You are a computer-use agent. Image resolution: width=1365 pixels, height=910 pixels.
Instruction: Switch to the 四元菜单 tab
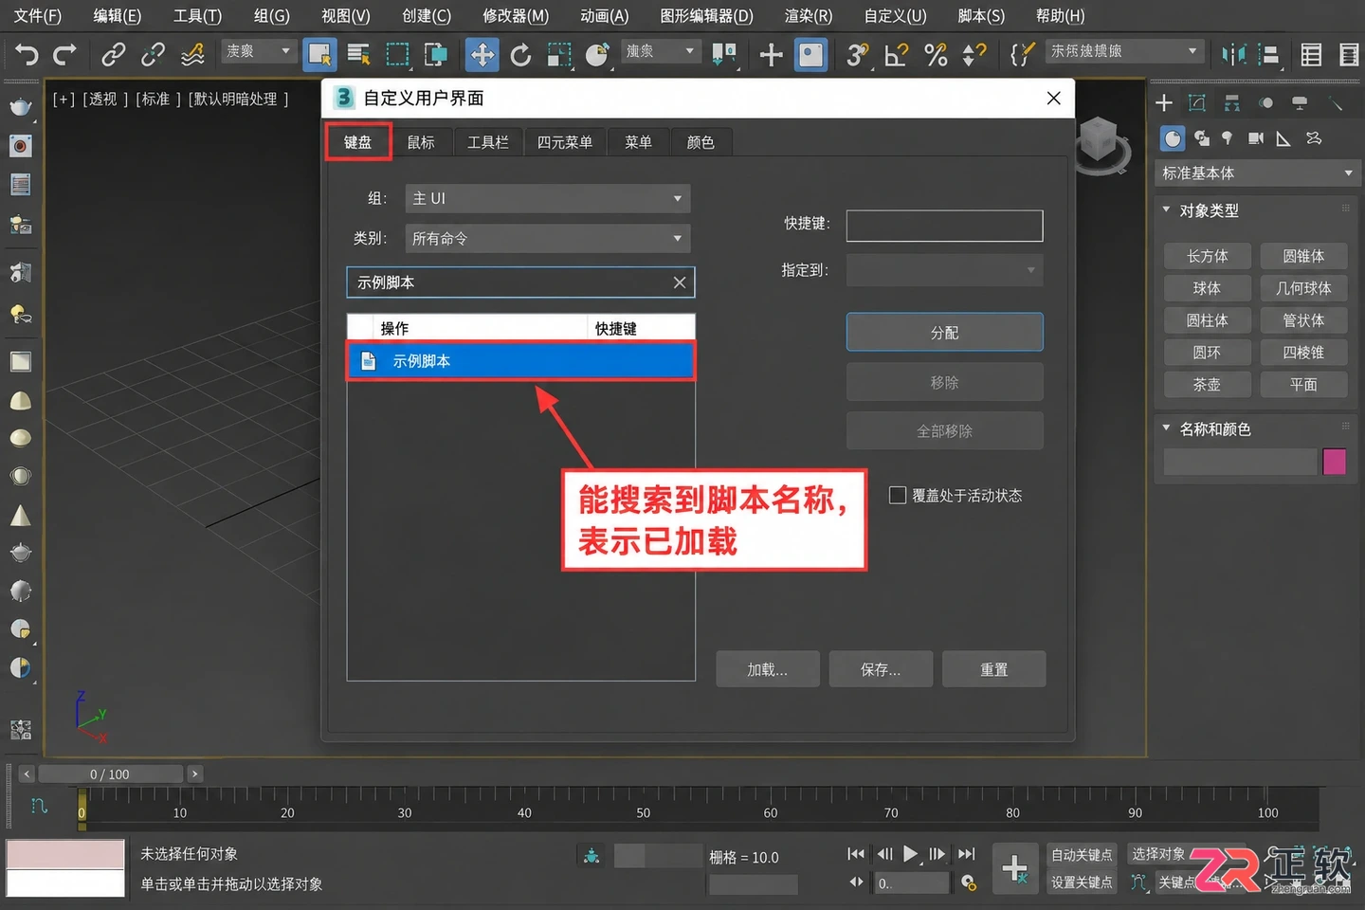pos(565,142)
